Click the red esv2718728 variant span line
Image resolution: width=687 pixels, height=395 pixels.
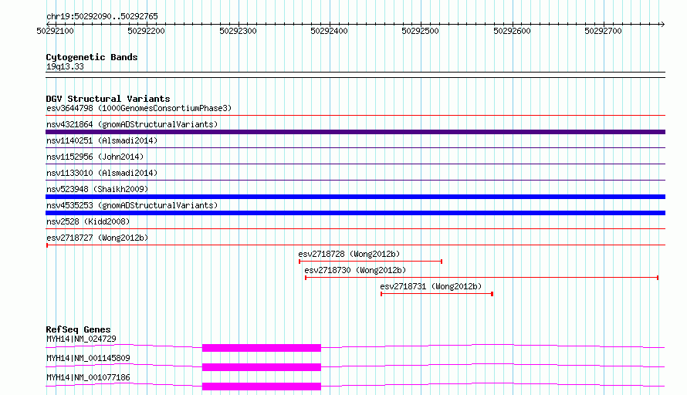(x=371, y=262)
